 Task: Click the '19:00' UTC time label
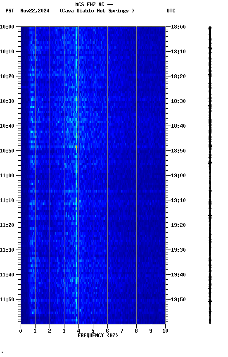[178, 176]
